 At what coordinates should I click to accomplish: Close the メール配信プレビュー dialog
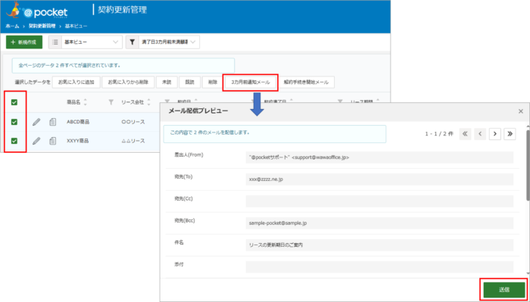tap(521, 111)
